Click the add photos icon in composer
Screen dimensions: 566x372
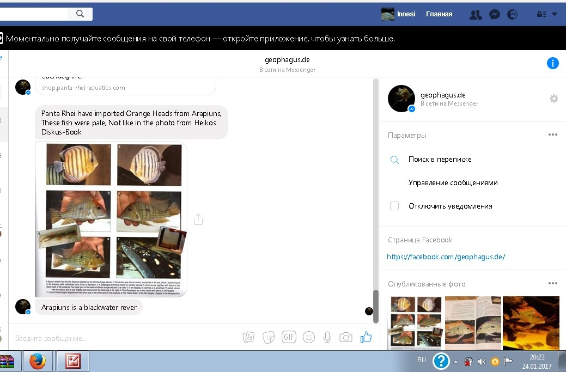click(x=248, y=338)
